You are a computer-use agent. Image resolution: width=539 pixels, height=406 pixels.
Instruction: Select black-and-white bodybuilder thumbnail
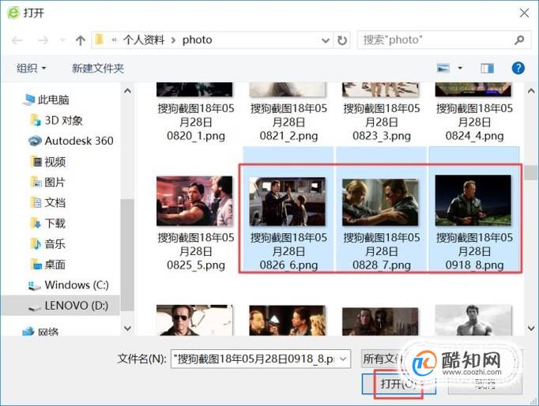click(473, 320)
